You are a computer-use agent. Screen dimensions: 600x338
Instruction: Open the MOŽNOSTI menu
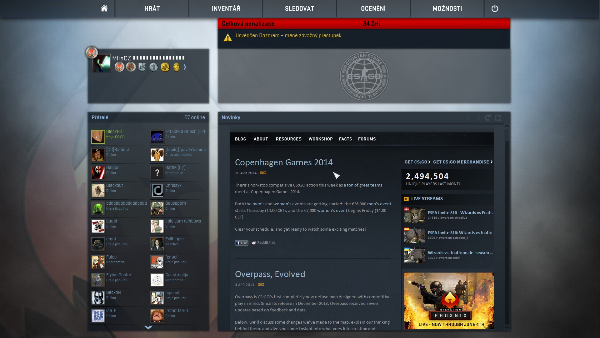point(447,8)
